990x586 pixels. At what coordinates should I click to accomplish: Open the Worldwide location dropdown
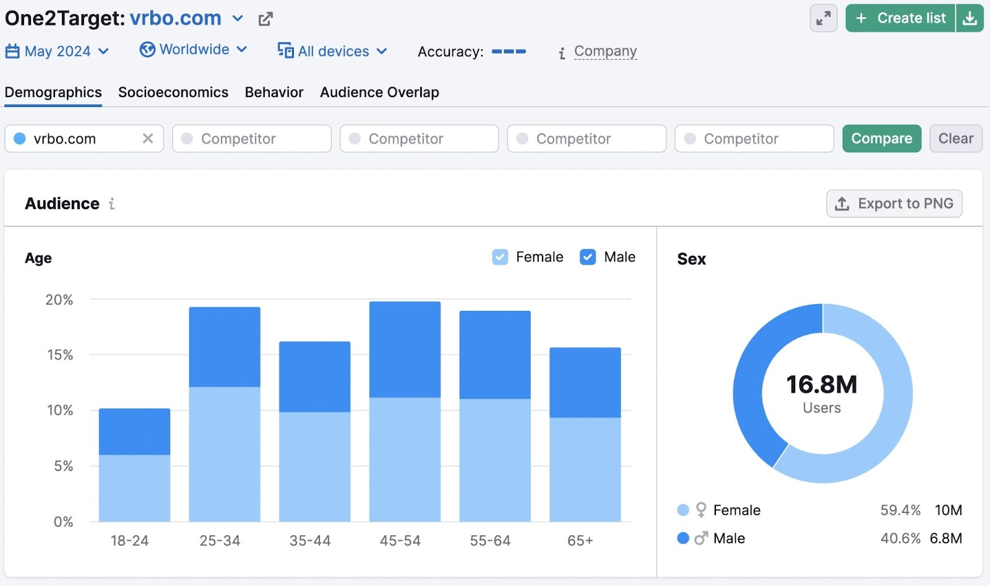[194, 49]
